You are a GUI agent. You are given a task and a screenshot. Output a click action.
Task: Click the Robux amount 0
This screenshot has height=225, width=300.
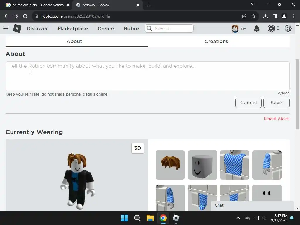point(278,28)
